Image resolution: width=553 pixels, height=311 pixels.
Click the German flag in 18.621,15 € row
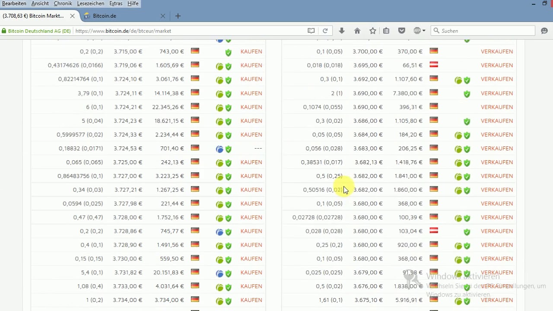(195, 120)
